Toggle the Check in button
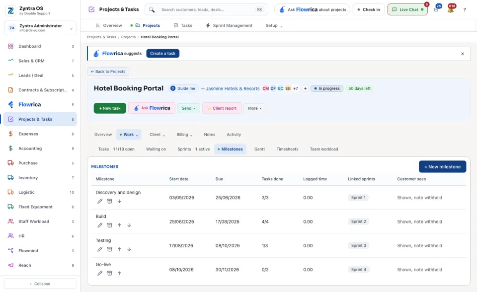Screen dimensions: 477x292 [369, 9]
